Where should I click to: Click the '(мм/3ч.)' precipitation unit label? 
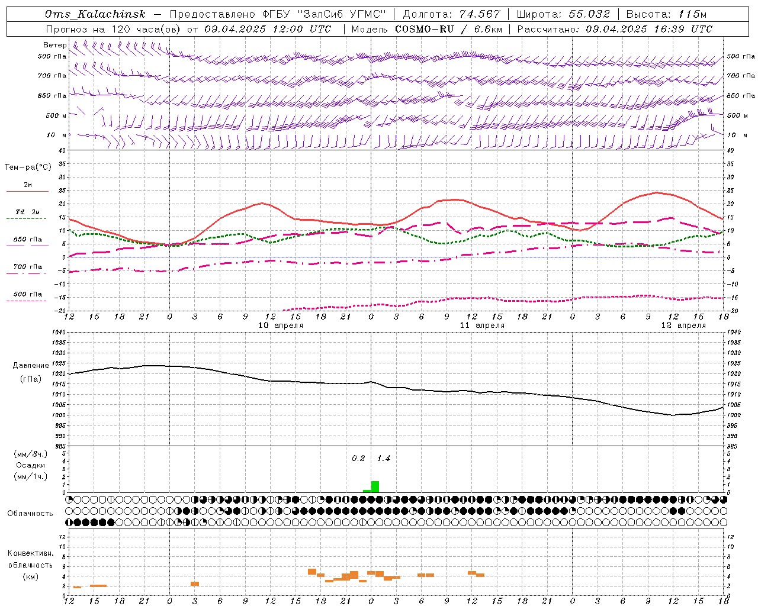coord(30,454)
